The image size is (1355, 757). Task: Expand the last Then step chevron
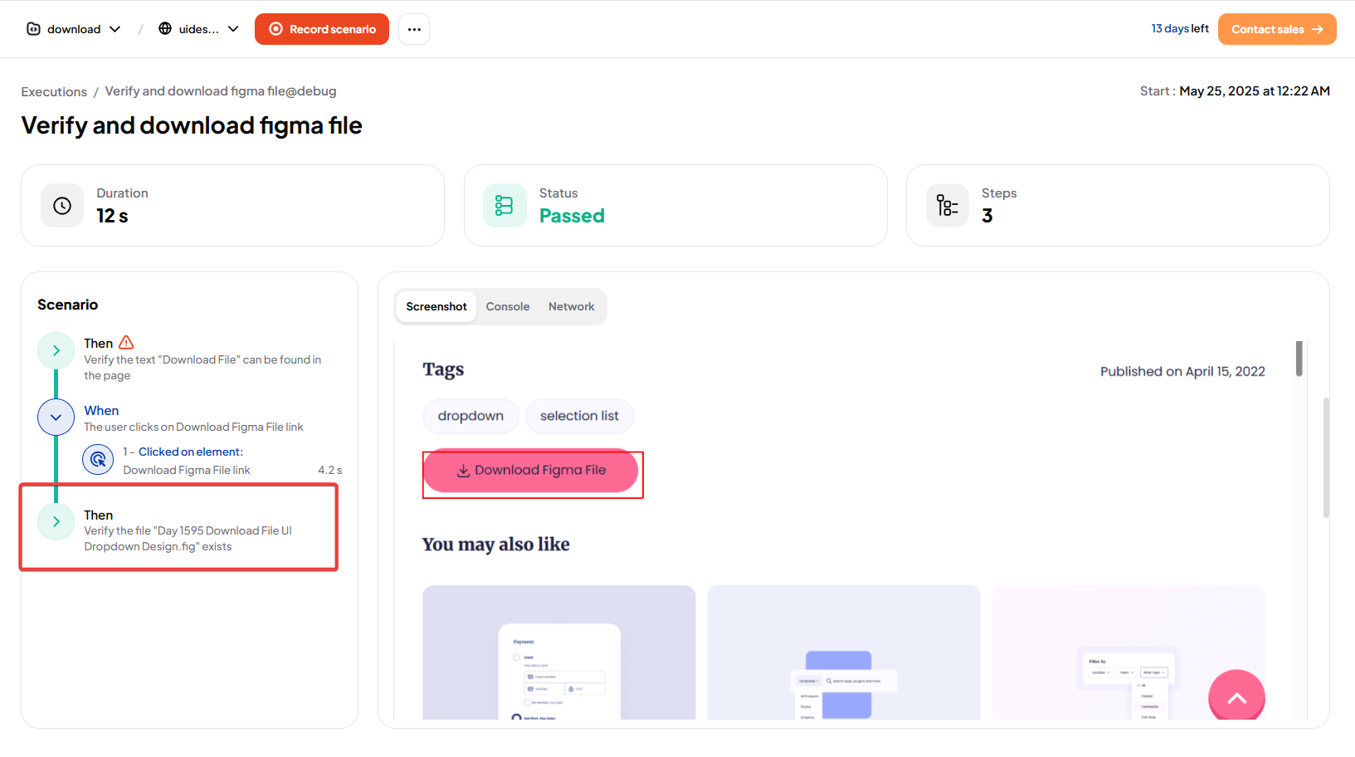[56, 522]
